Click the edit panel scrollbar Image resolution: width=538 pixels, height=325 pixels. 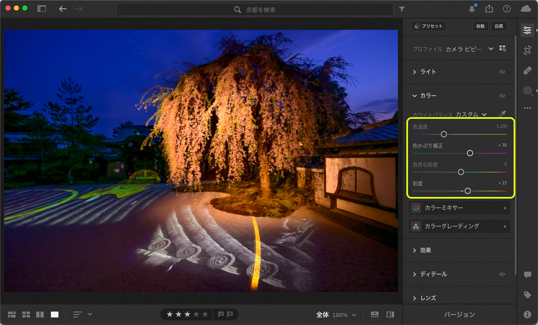516,155
